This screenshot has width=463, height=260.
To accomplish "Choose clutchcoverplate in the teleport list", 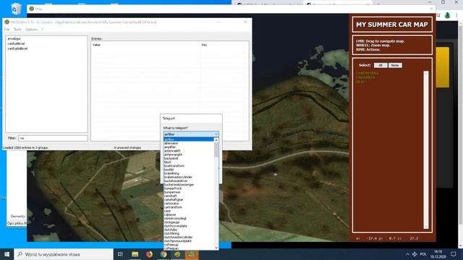I will [x=189, y=226].
